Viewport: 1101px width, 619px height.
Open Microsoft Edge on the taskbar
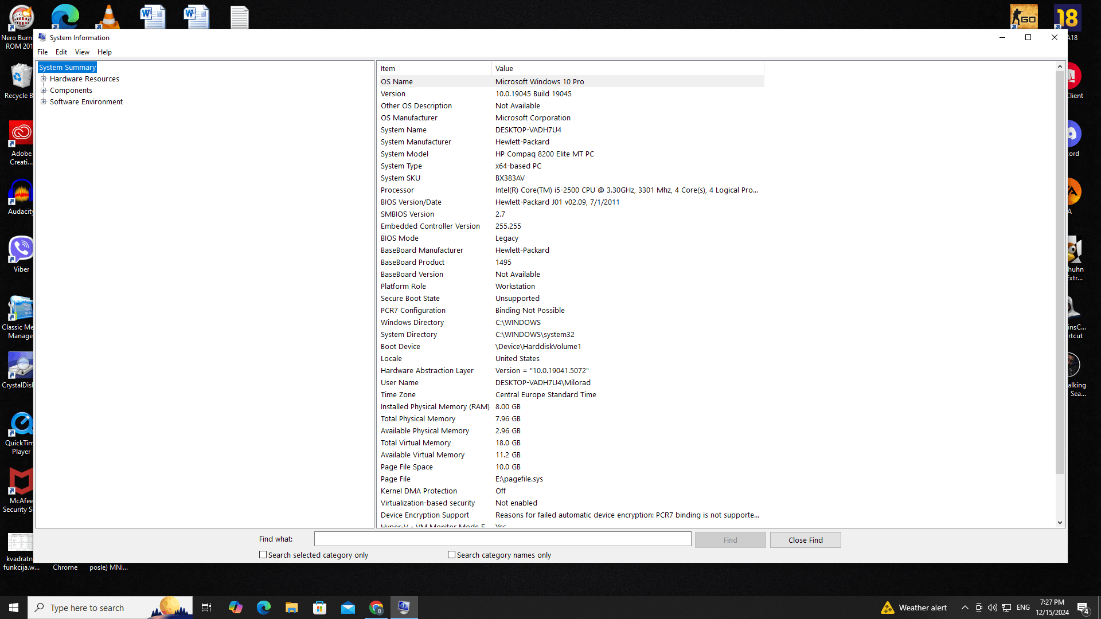(x=263, y=608)
